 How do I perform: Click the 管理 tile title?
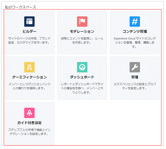click(x=135, y=77)
